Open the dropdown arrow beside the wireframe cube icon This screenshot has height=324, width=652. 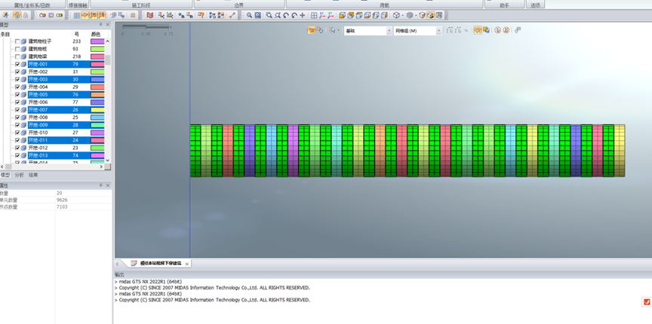[x=402, y=15]
